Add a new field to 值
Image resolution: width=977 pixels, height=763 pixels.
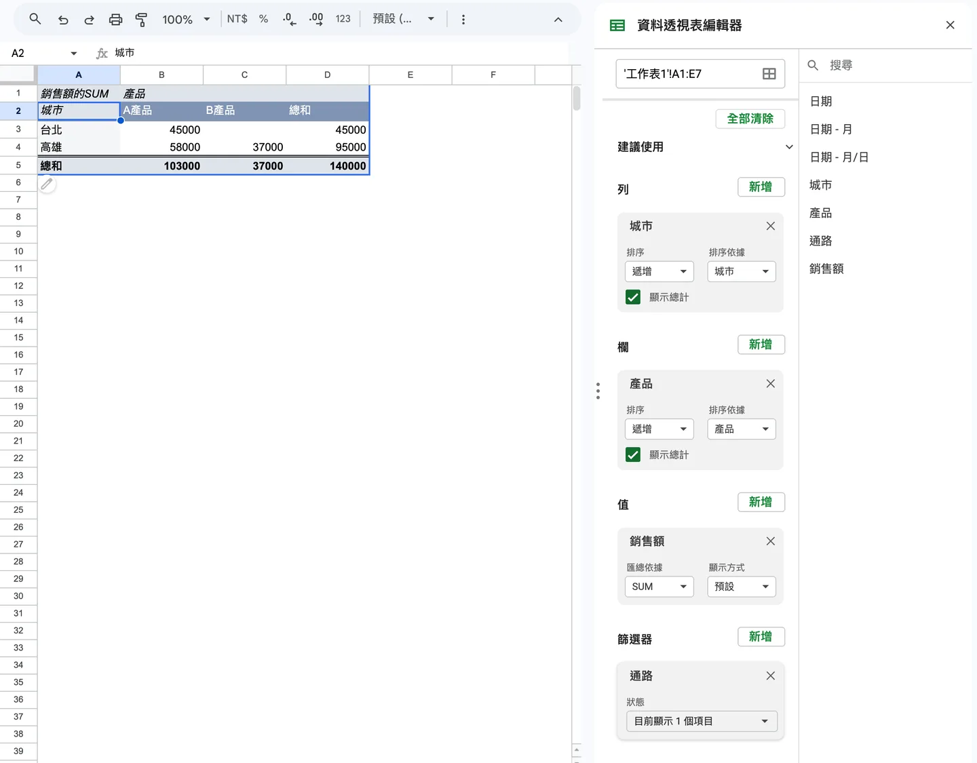(x=761, y=502)
